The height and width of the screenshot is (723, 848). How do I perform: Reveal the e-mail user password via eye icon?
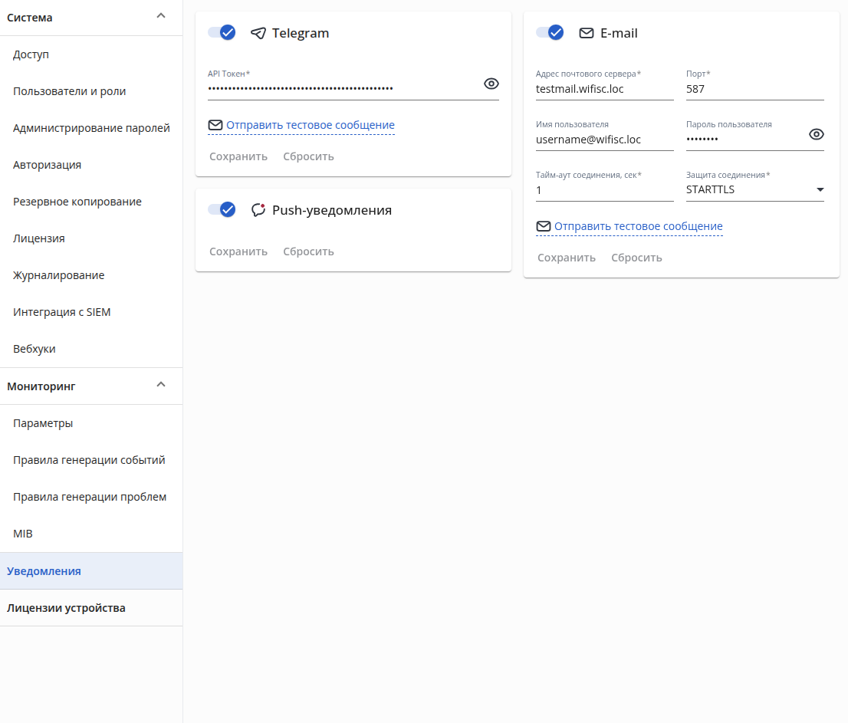click(816, 134)
